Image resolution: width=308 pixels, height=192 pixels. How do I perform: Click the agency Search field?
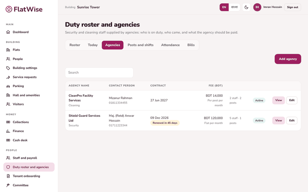click(99, 73)
